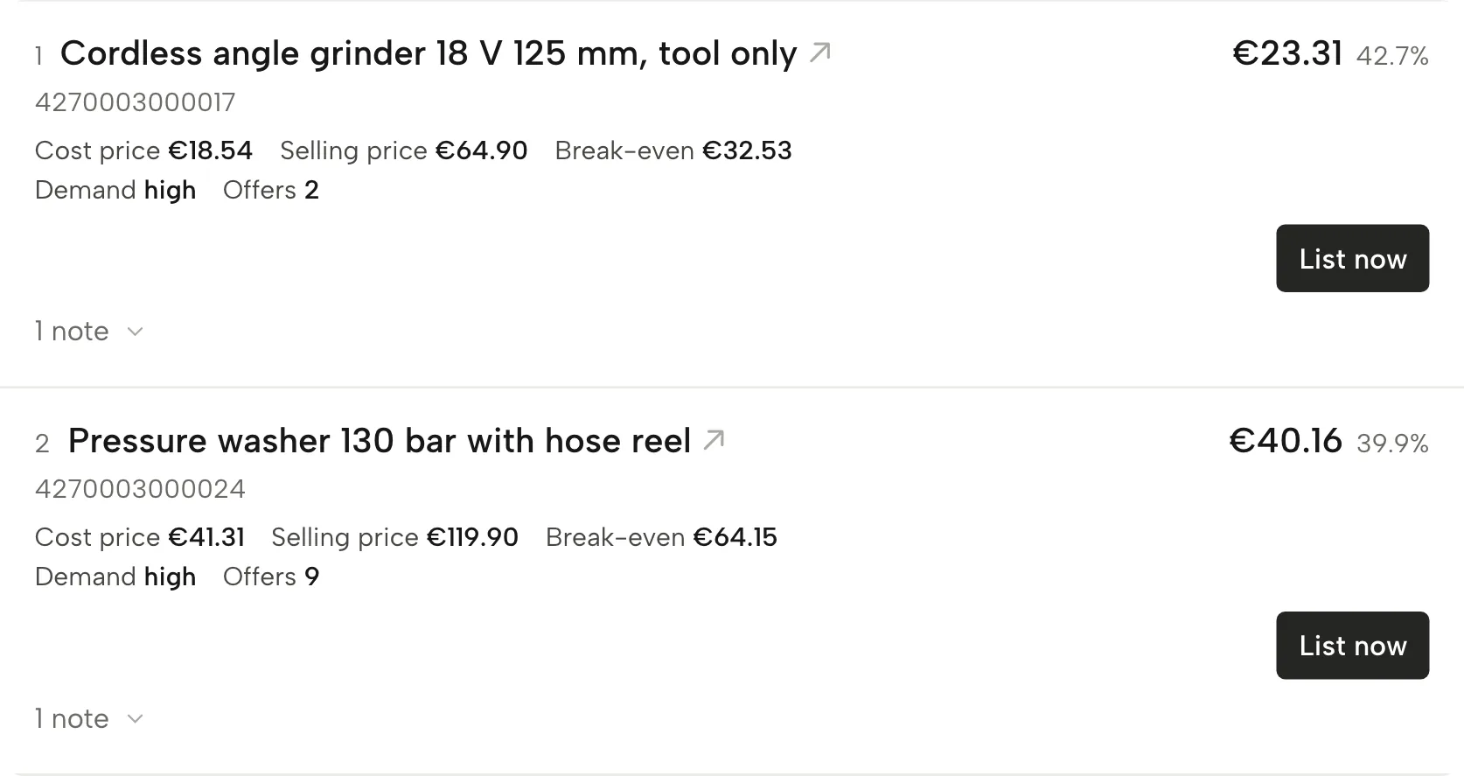List now the Cordless angle grinder
This screenshot has width=1464, height=776.
pos(1352,258)
